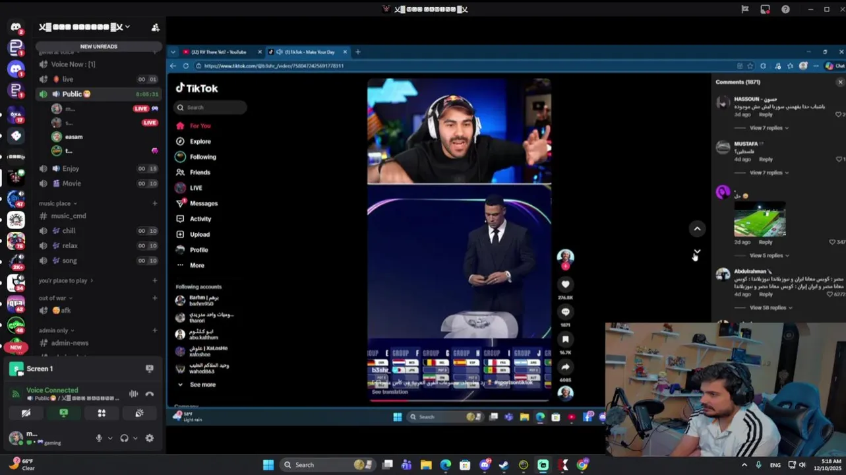Open the dice server icon in server list
This screenshot has height=475, width=846.
(x=16, y=135)
